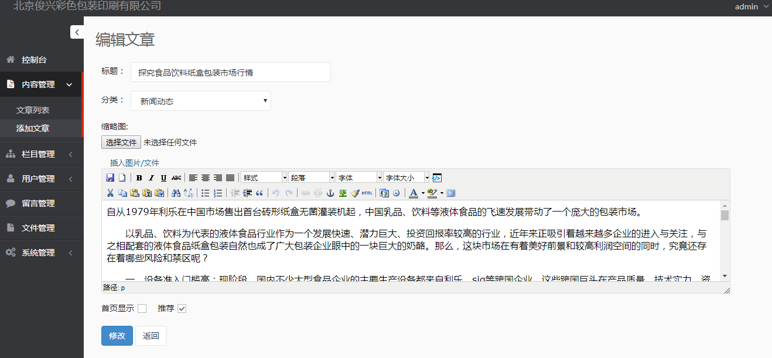Open the 段落 paragraph format dropdown
The width and height of the screenshot is (772, 358).
[x=312, y=178]
